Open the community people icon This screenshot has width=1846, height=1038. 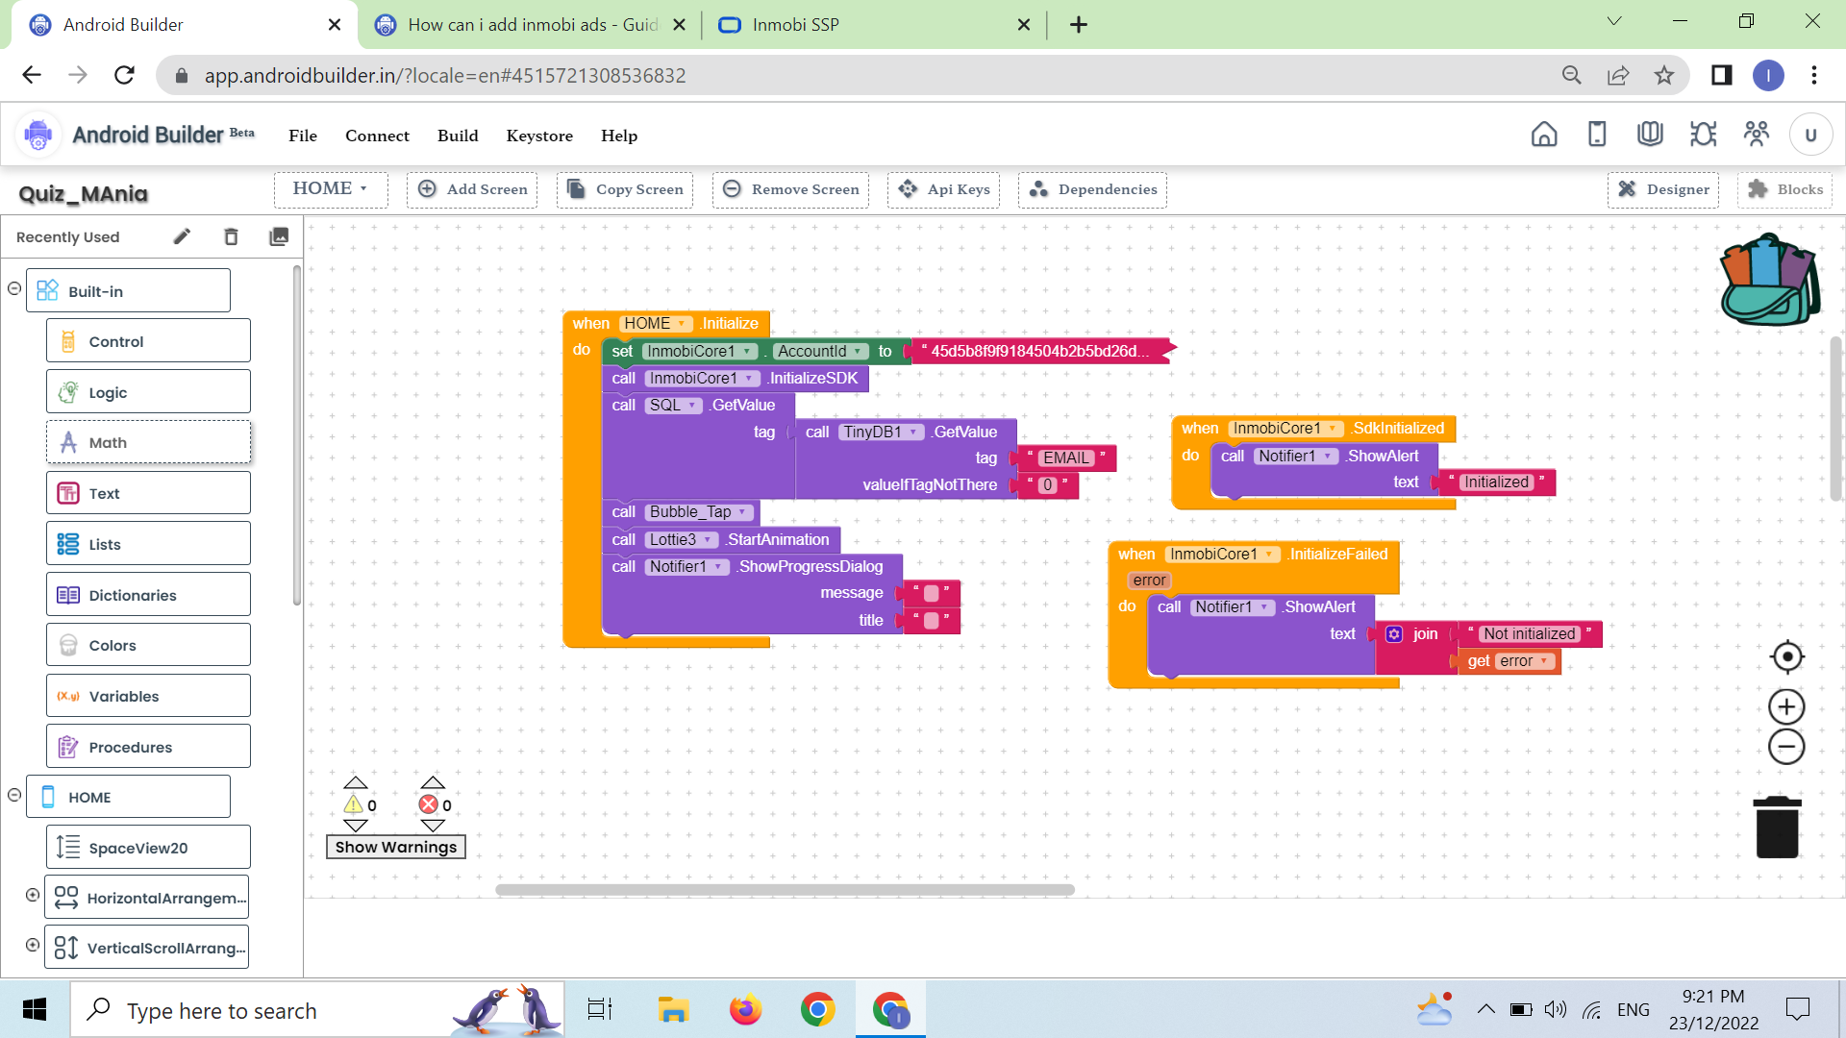1757,135
